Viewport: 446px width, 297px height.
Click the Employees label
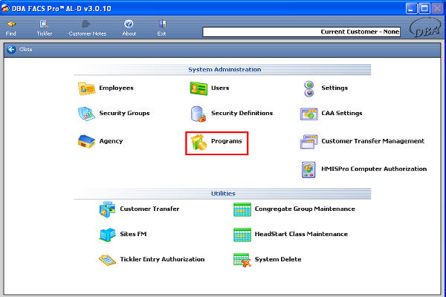116,88
